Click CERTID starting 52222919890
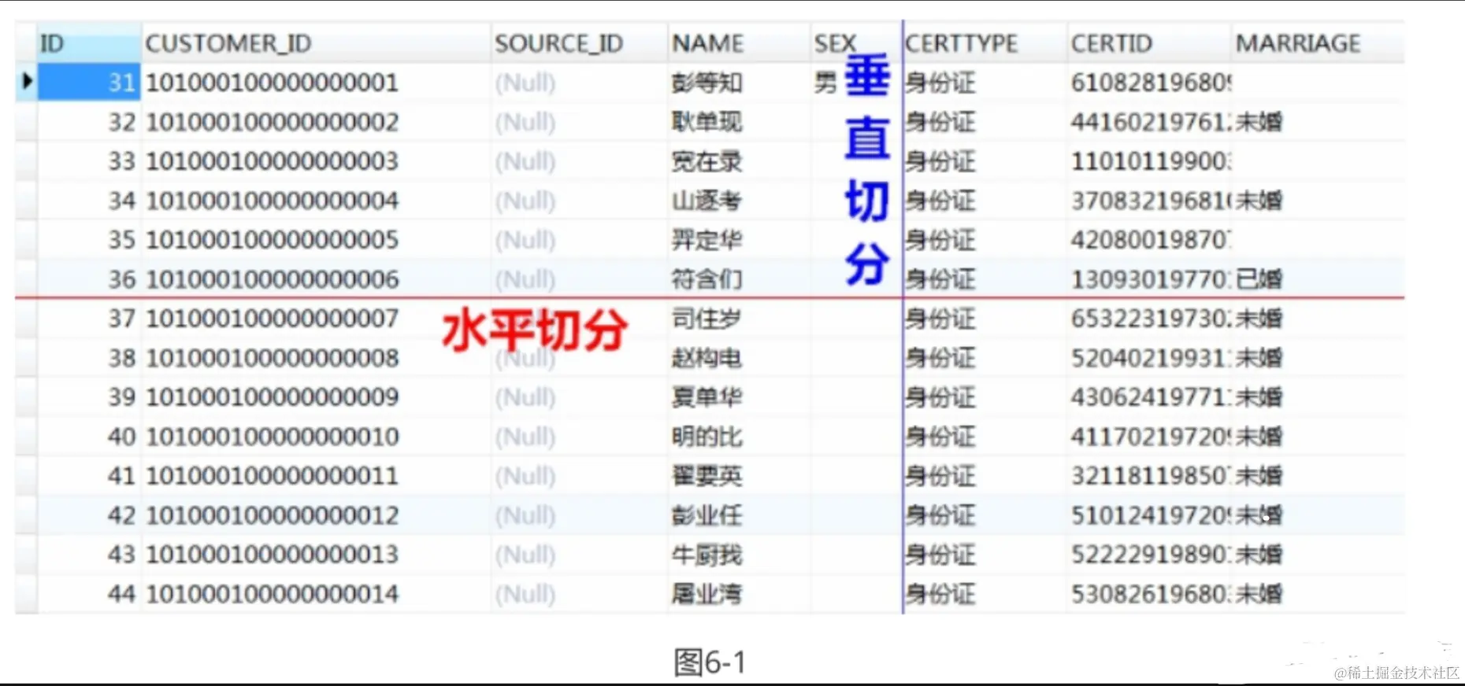 [1151, 555]
